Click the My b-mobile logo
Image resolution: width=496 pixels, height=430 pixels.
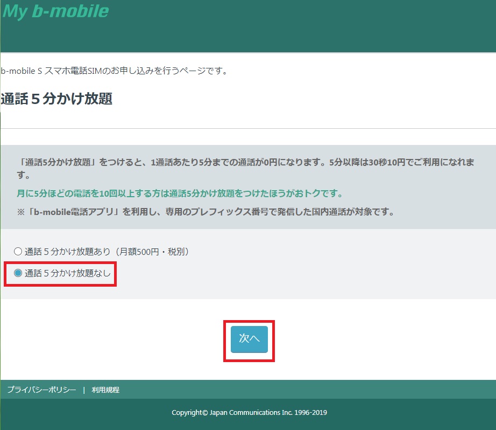(55, 11)
